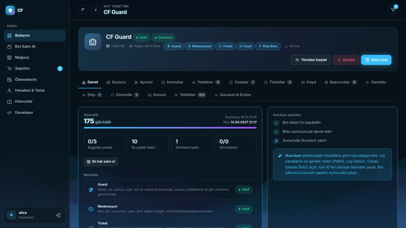
Task: Open the Komutlar tab
Action: tap(172, 82)
